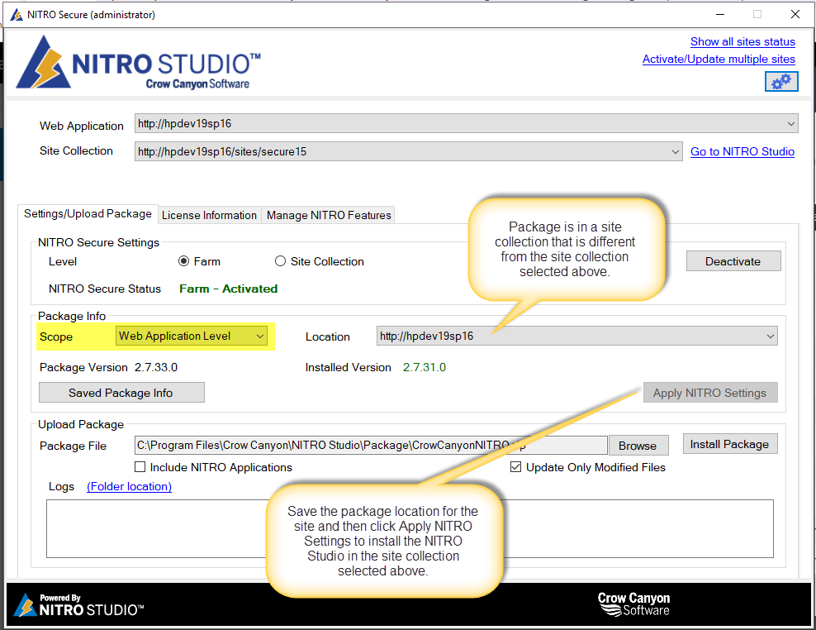816x630 pixels.
Task: Click the Installed Version value 2.7.31.0
Action: tap(425, 367)
